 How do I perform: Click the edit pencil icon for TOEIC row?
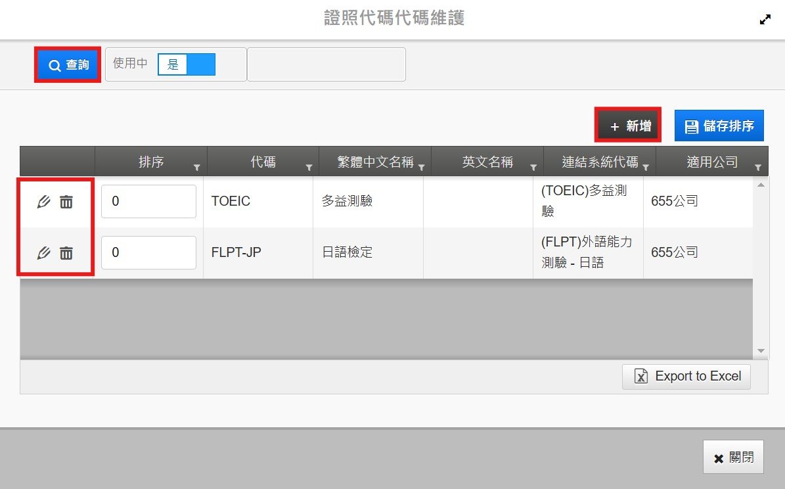(x=44, y=202)
